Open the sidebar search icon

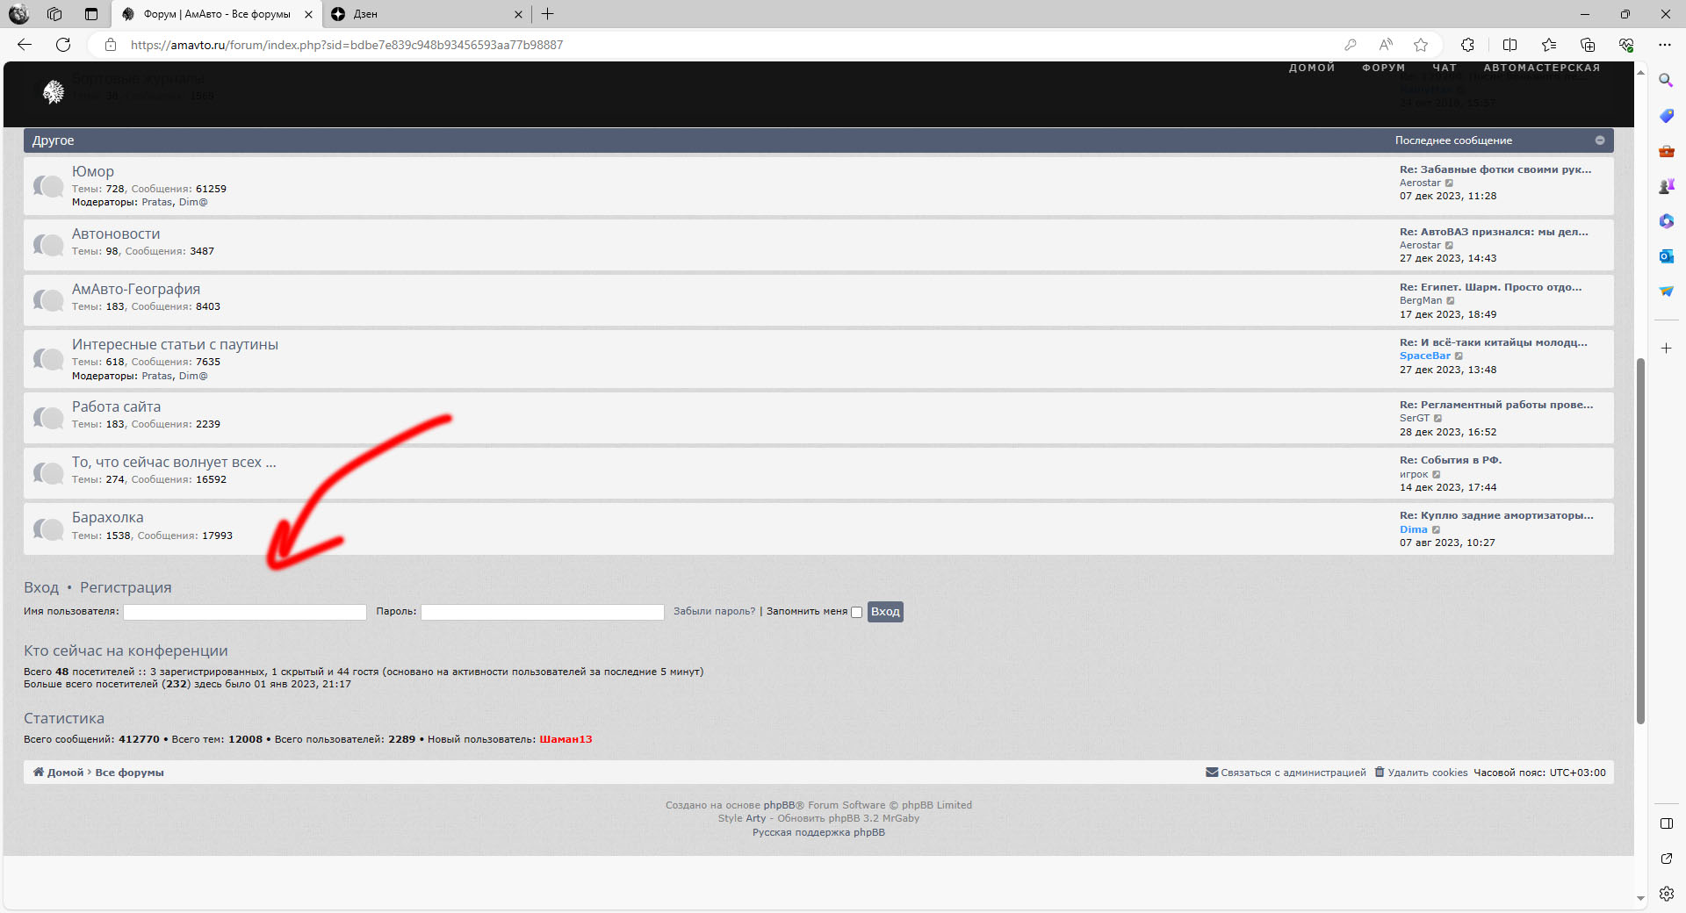(1666, 81)
